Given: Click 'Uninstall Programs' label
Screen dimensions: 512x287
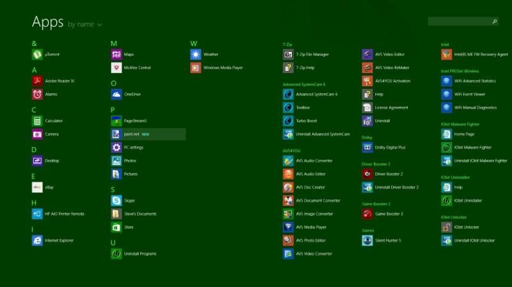Looking at the screenshot, I should click(140, 254).
